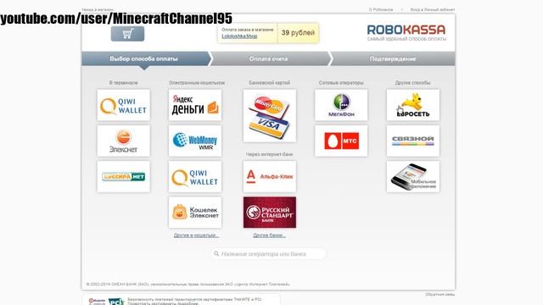
Task: Select WebMoney WMR payment option
Action: tap(195, 141)
